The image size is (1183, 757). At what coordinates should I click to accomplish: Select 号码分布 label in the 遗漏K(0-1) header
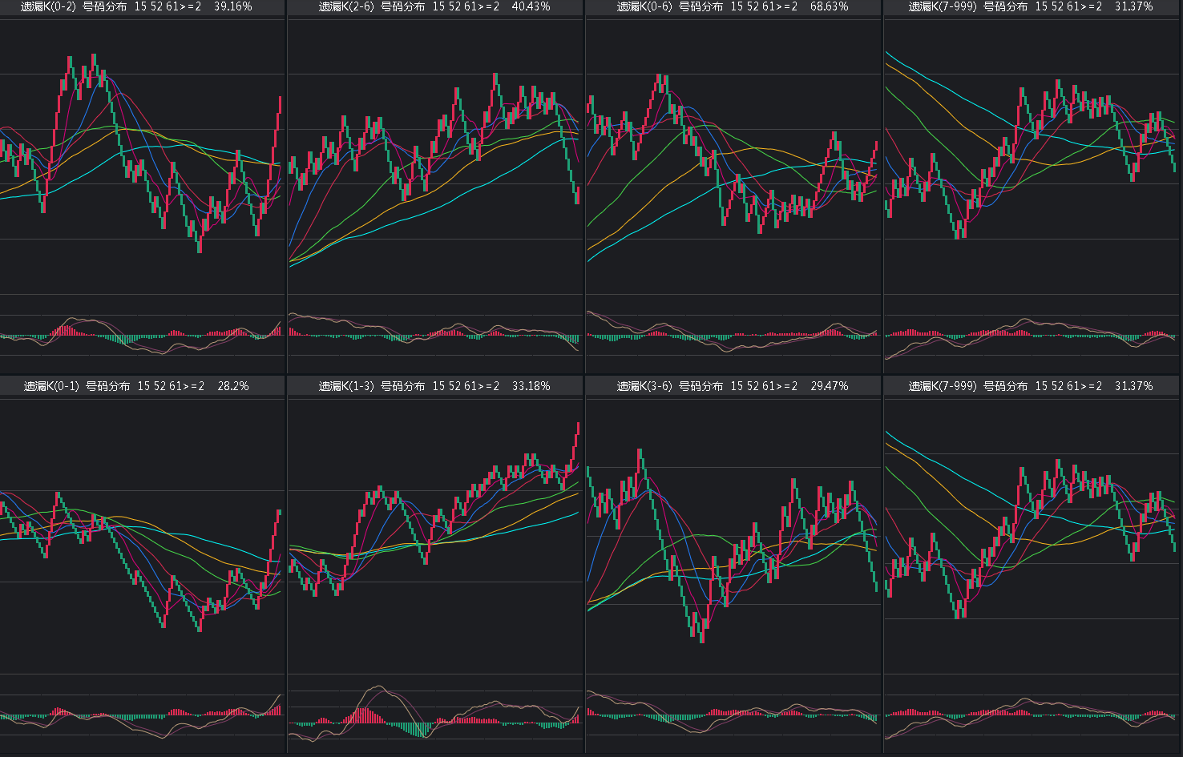pyautogui.click(x=108, y=386)
